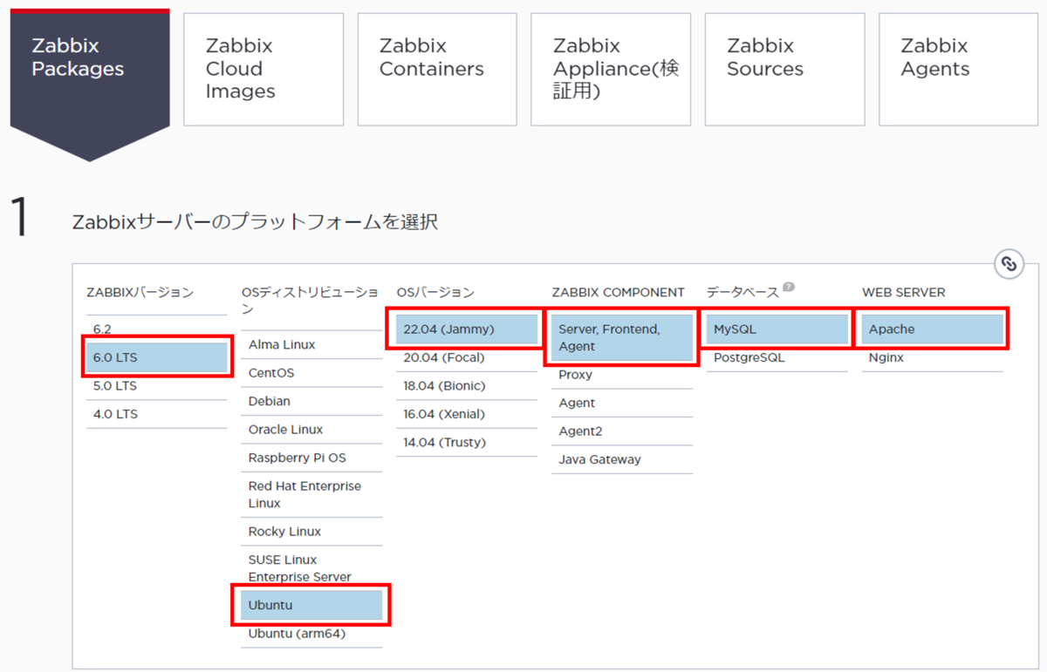The image size is (1047, 672).
Task: Choose PostgreSQL as database
Action: 777,357
